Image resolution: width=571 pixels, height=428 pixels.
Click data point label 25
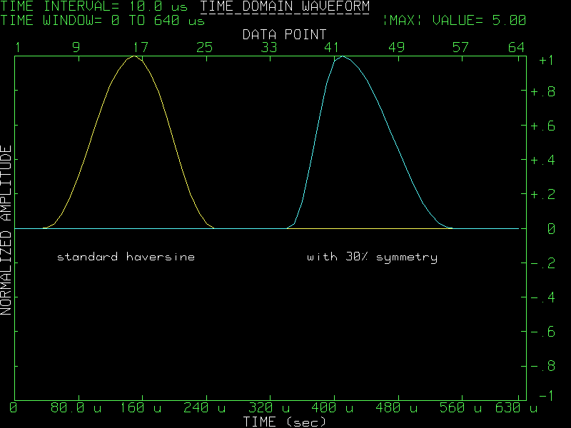click(205, 48)
